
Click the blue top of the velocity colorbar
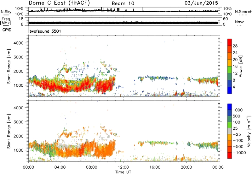(x=230, y=107)
